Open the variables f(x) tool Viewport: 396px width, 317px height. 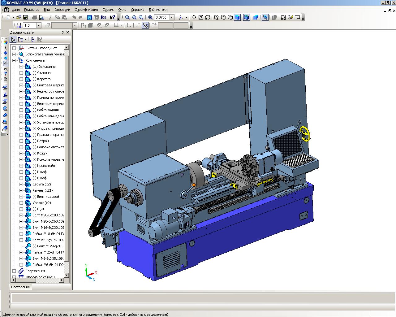pos(103,17)
